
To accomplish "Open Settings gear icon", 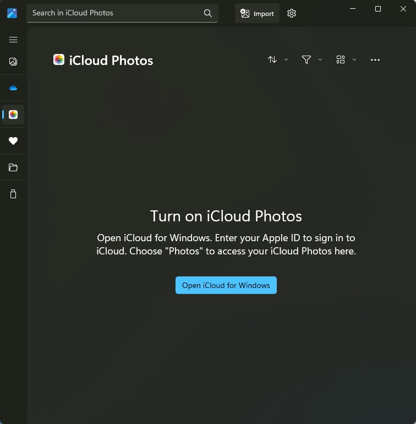I will pyautogui.click(x=292, y=13).
